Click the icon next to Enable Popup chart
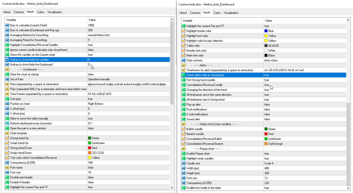The width and height of the screenshot is (353, 193). [183, 153]
